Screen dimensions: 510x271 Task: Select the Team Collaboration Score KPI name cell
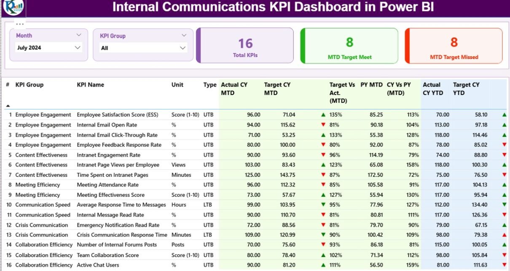tap(107, 255)
